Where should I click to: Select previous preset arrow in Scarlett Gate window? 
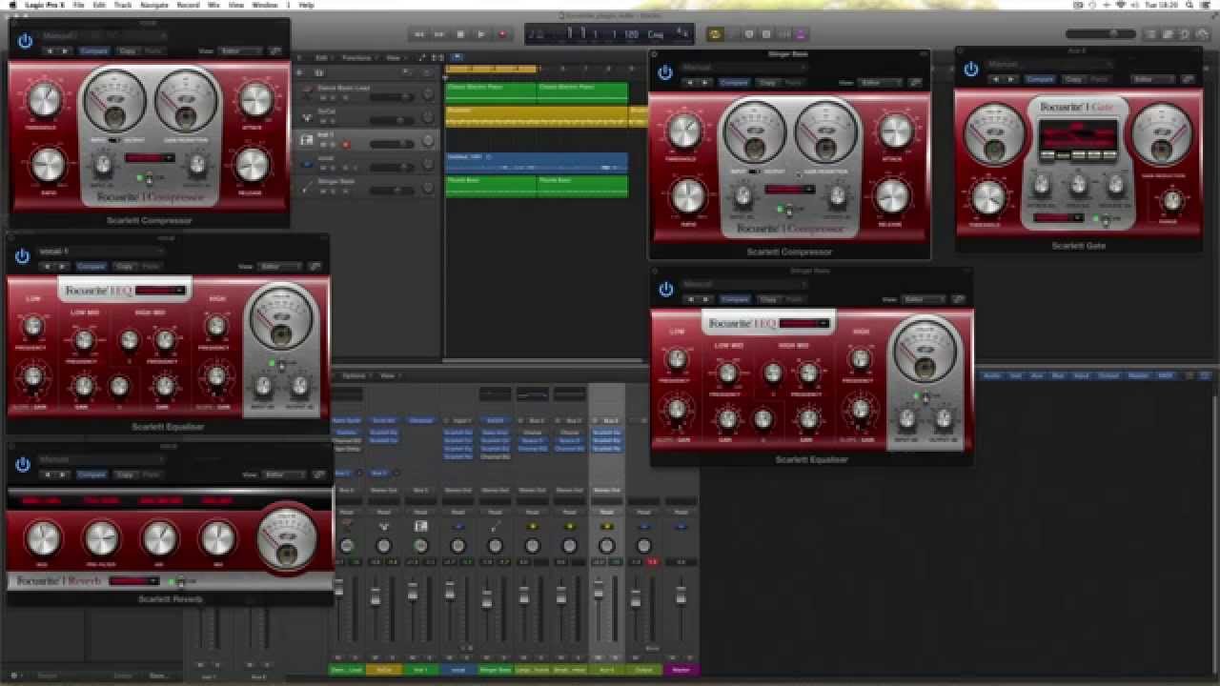[x=993, y=79]
